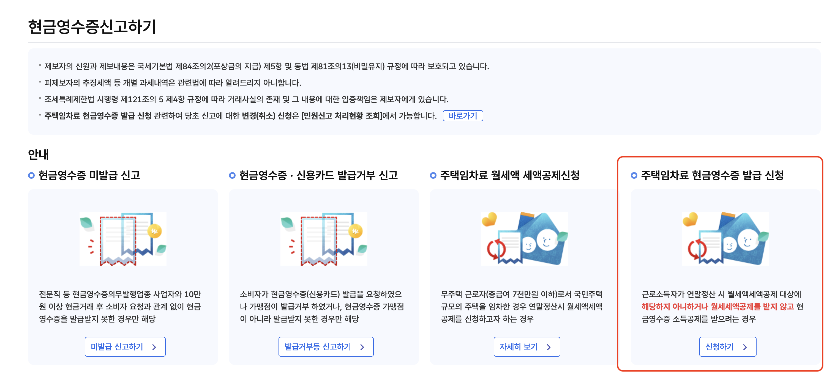835x380 pixels.
Task: Click the 발급거부등 신고하기 button
Action: click(x=326, y=347)
